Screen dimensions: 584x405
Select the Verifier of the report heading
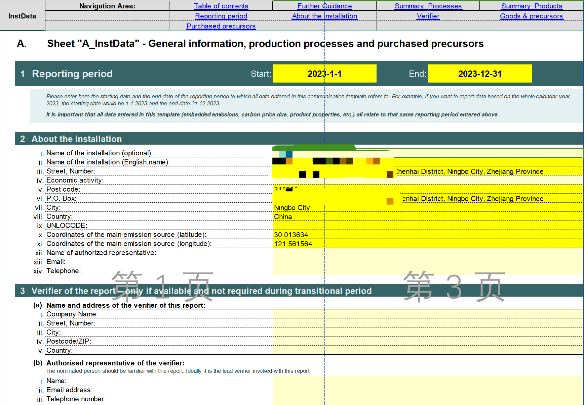coord(201,291)
